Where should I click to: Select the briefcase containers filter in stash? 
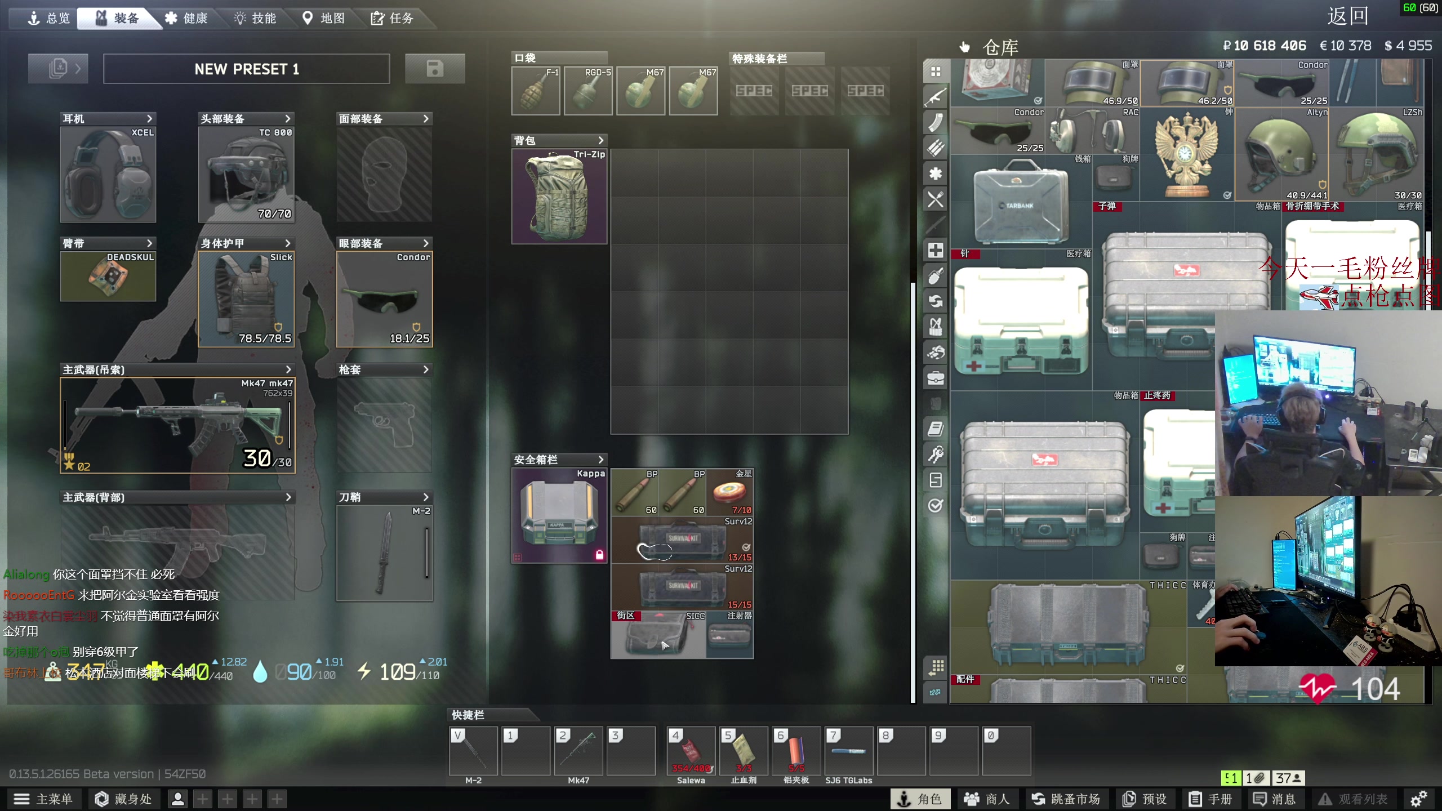[x=936, y=378]
